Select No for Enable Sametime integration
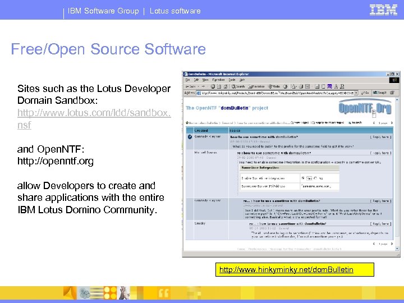The height and width of the screenshot is (303, 404). [315, 178]
